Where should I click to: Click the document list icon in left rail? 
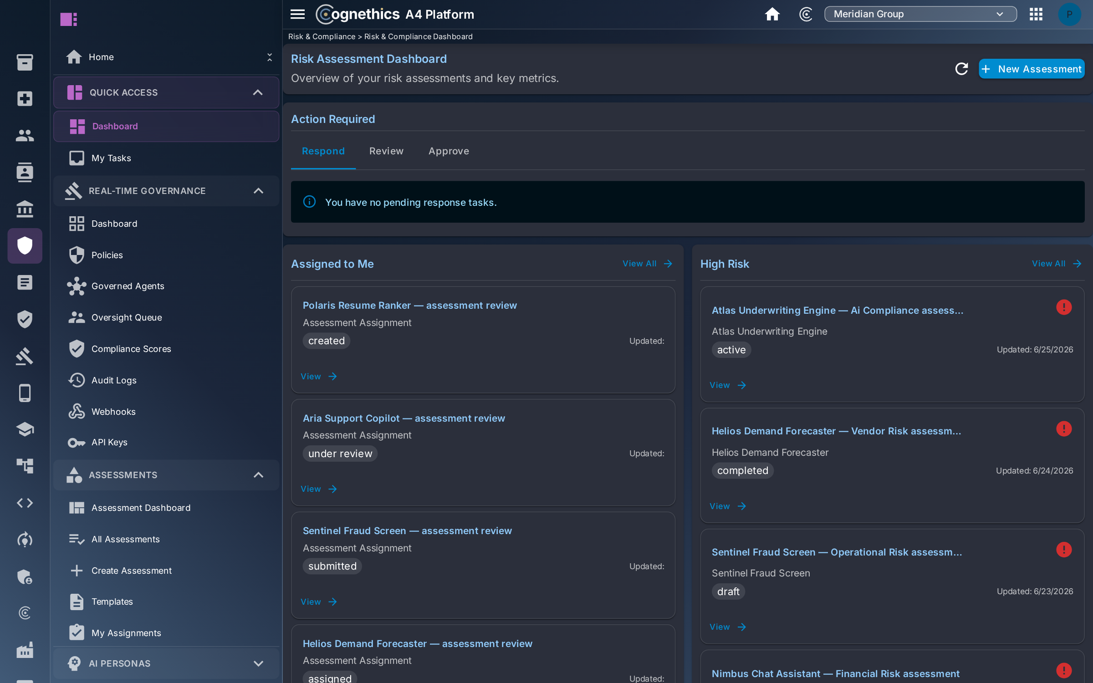click(x=25, y=282)
